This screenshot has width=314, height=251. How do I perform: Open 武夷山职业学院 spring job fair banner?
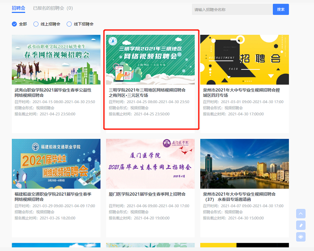[56, 60]
